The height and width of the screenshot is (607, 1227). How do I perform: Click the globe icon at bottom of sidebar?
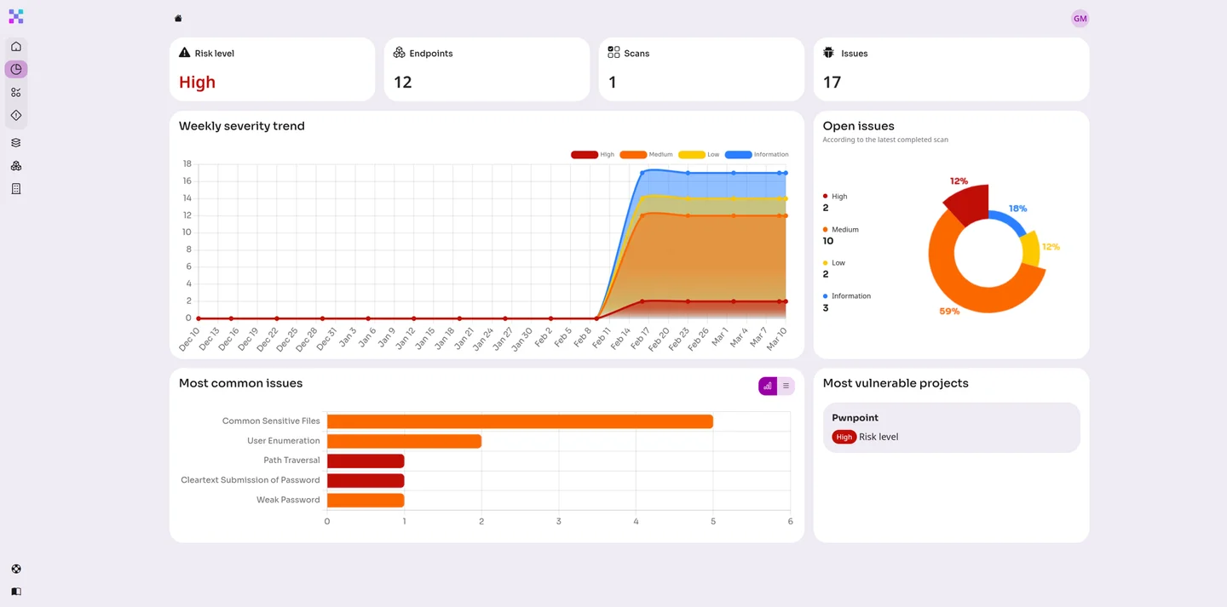point(15,568)
